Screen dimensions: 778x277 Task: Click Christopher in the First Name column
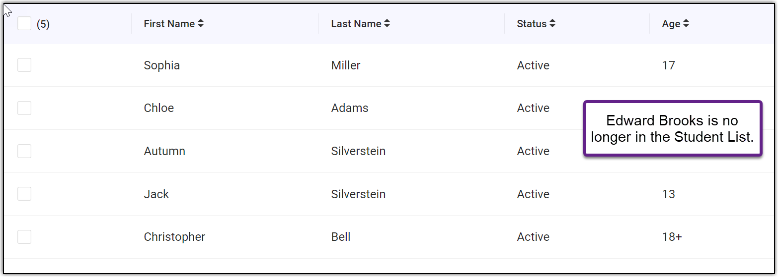point(174,237)
